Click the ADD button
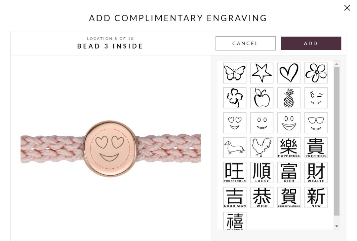This screenshot has width=357, height=241. (x=311, y=43)
